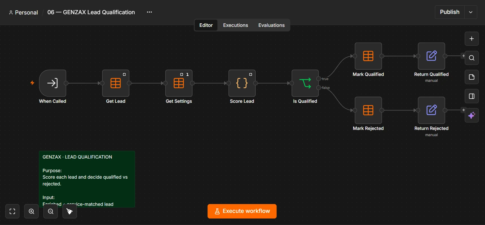Add a sticky note via sidebar icon
The image size is (485, 225).
pyautogui.click(x=472, y=77)
